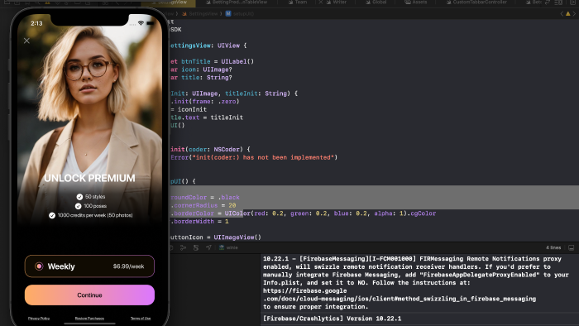Image resolution: width=579 pixels, height=326 pixels.
Task: Switch to the SettingsView editor tab
Action: (168, 2)
